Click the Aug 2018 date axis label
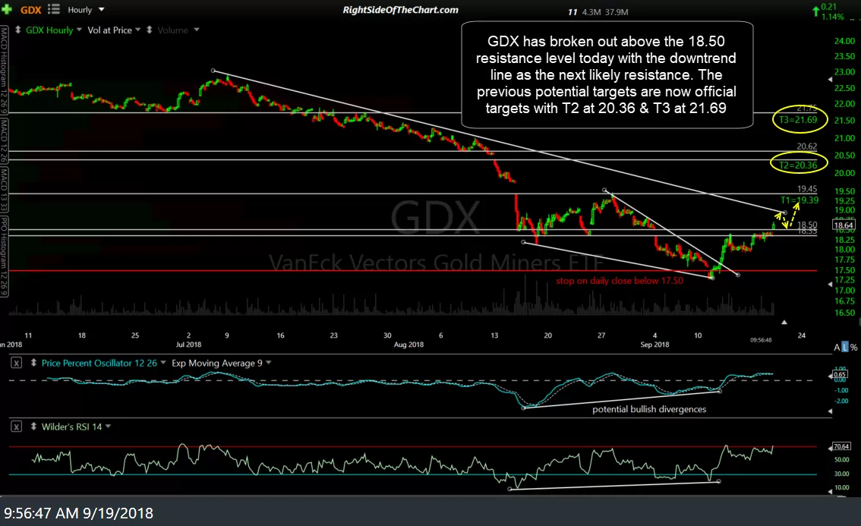 point(408,345)
